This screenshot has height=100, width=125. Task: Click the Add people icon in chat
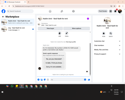pyautogui.click(x=60, y=33)
